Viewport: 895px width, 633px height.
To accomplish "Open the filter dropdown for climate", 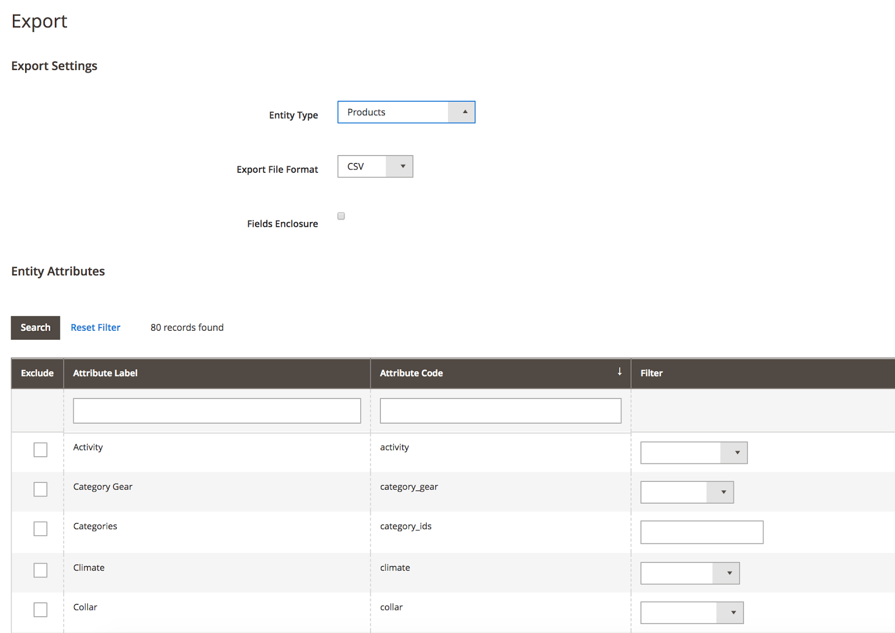I will click(x=690, y=573).
